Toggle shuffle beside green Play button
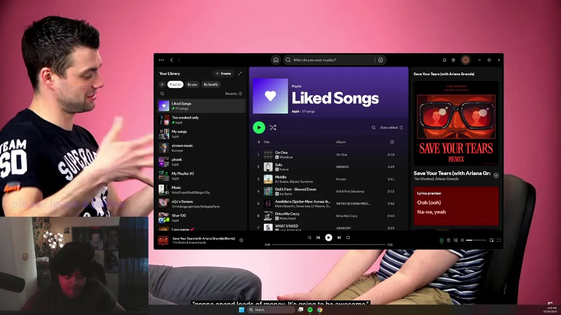The width and height of the screenshot is (561, 315). point(273,128)
